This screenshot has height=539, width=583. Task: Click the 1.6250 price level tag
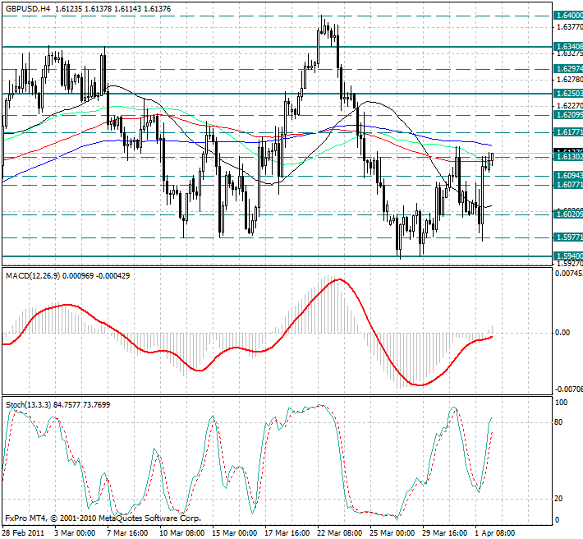point(568,93)
